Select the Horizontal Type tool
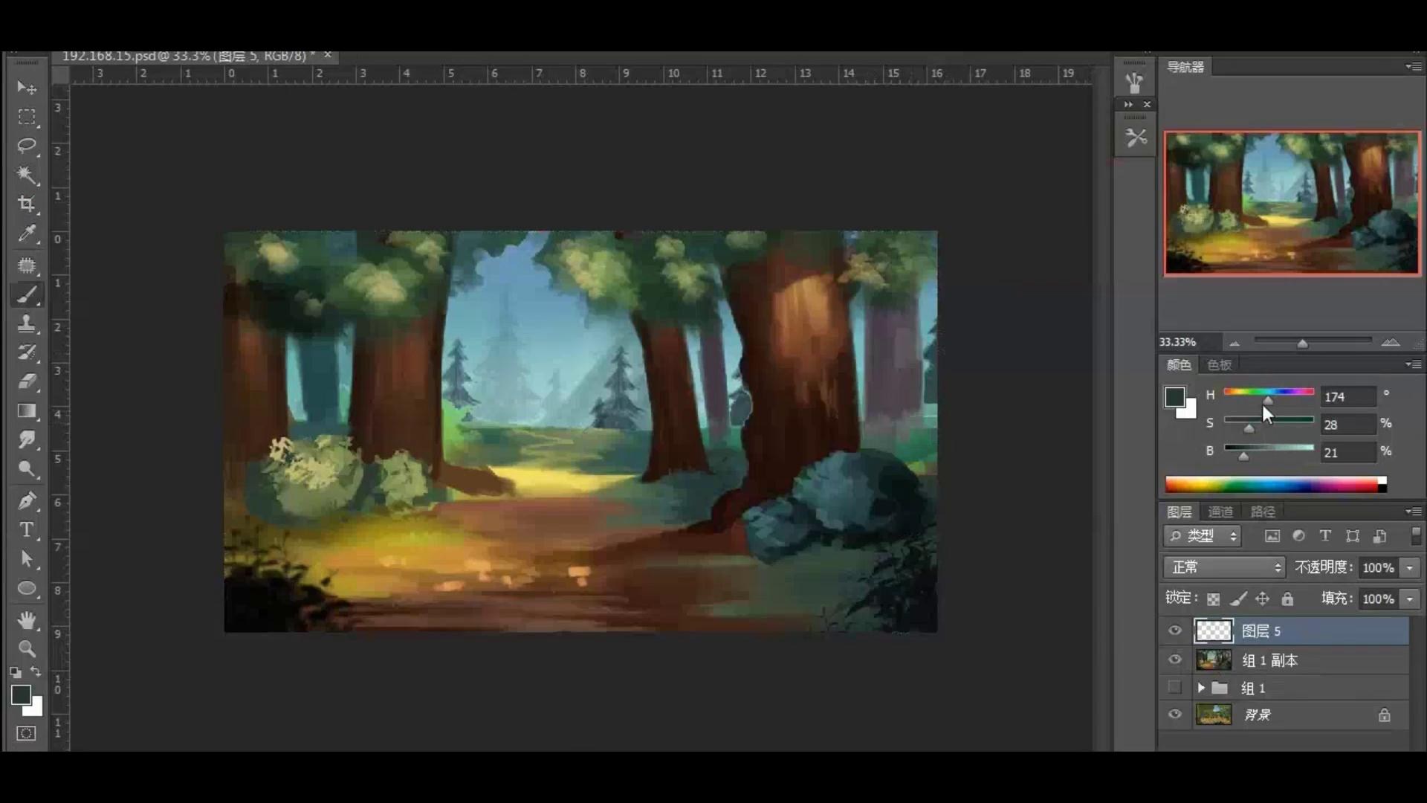1427x803 pixels. (x=27, y=530)
